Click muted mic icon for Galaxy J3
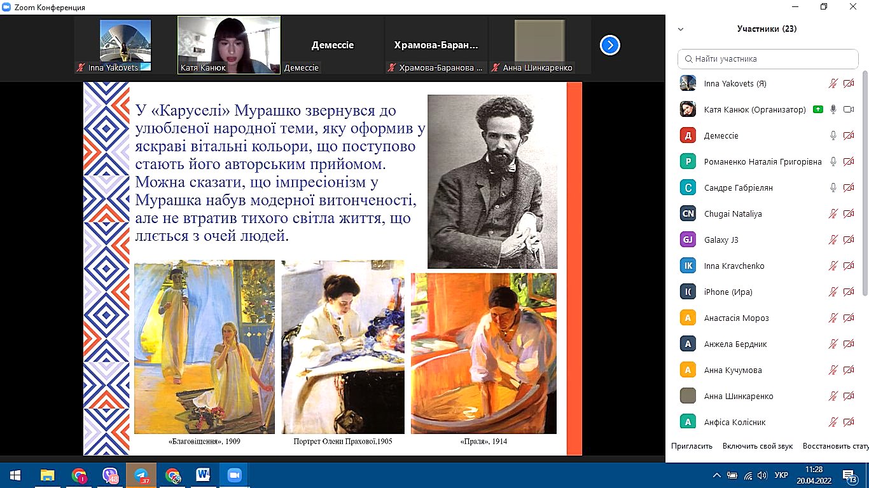This screenshot has height=488, width=869. (833, 240)
